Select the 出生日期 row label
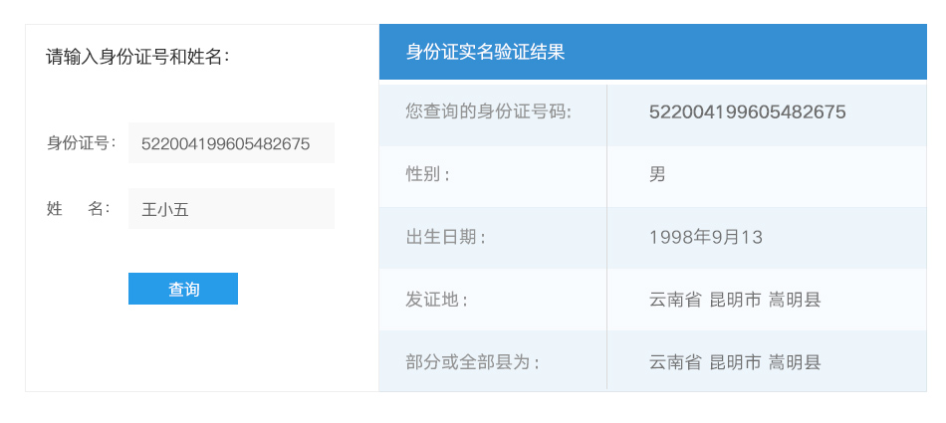 445,237
